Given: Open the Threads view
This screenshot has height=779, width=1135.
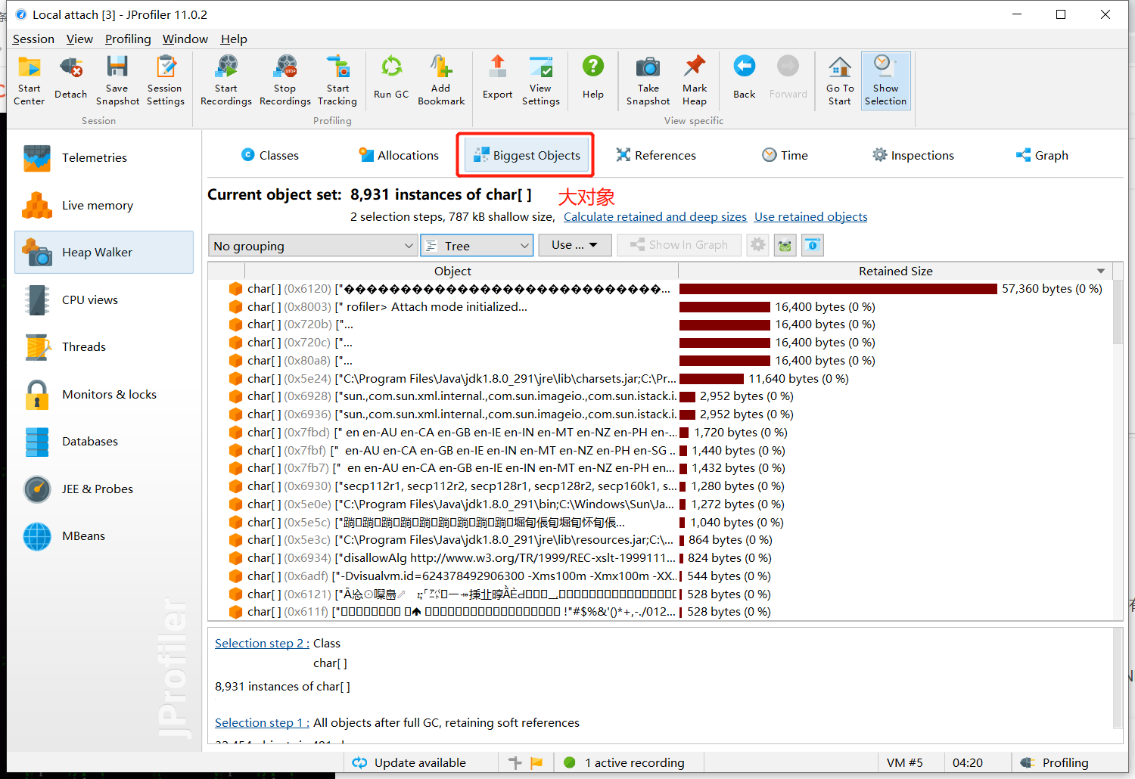Looking at the screenshot, I should (x=83, y=346).
